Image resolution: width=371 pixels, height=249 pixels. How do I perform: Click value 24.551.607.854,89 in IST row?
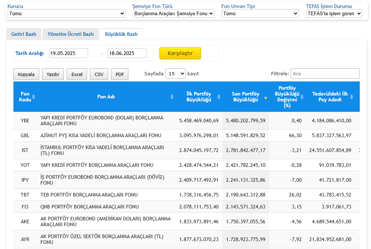pyautogui.click(x=330, y=150)
